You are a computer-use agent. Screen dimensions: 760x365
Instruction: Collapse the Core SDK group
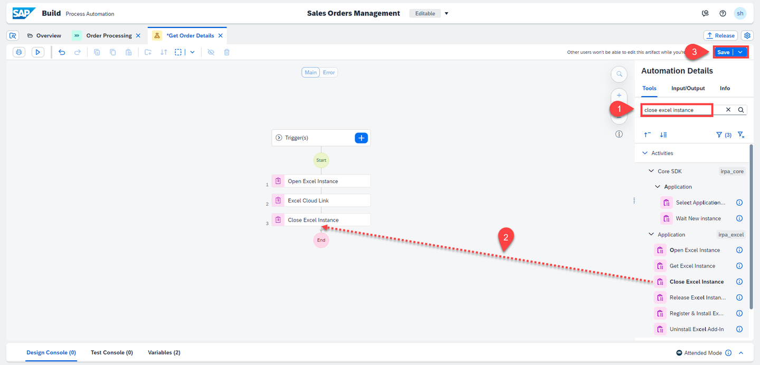[x=651, y=171]
